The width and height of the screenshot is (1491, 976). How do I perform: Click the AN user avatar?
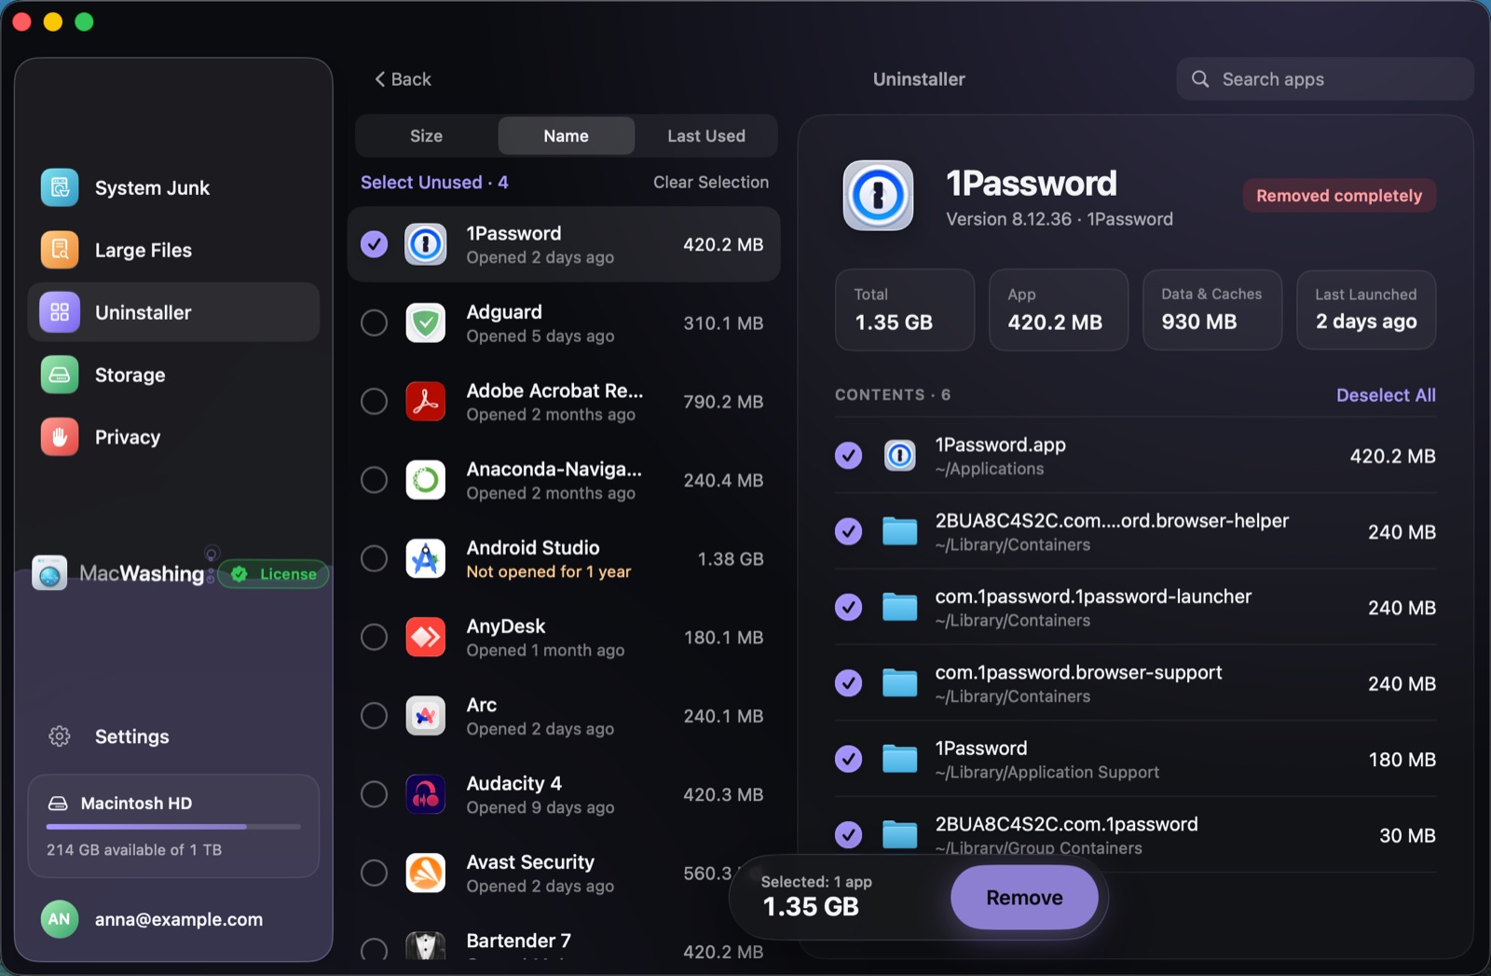(x=60, y=919)
